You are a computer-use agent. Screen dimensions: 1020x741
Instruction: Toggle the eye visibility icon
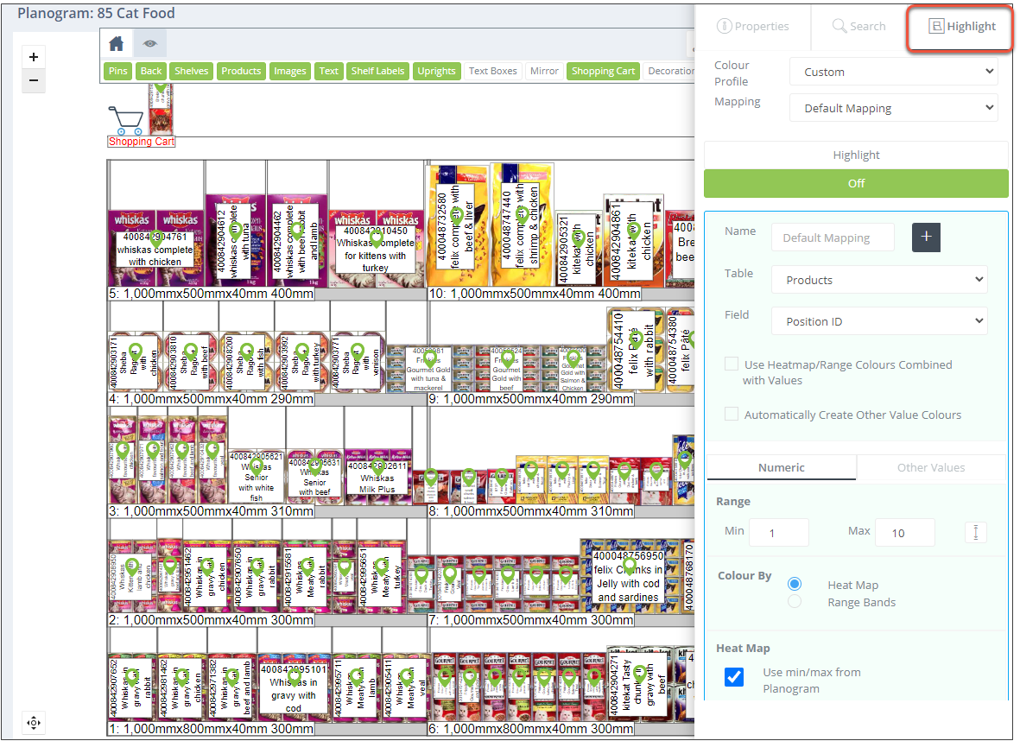(150, 43)
